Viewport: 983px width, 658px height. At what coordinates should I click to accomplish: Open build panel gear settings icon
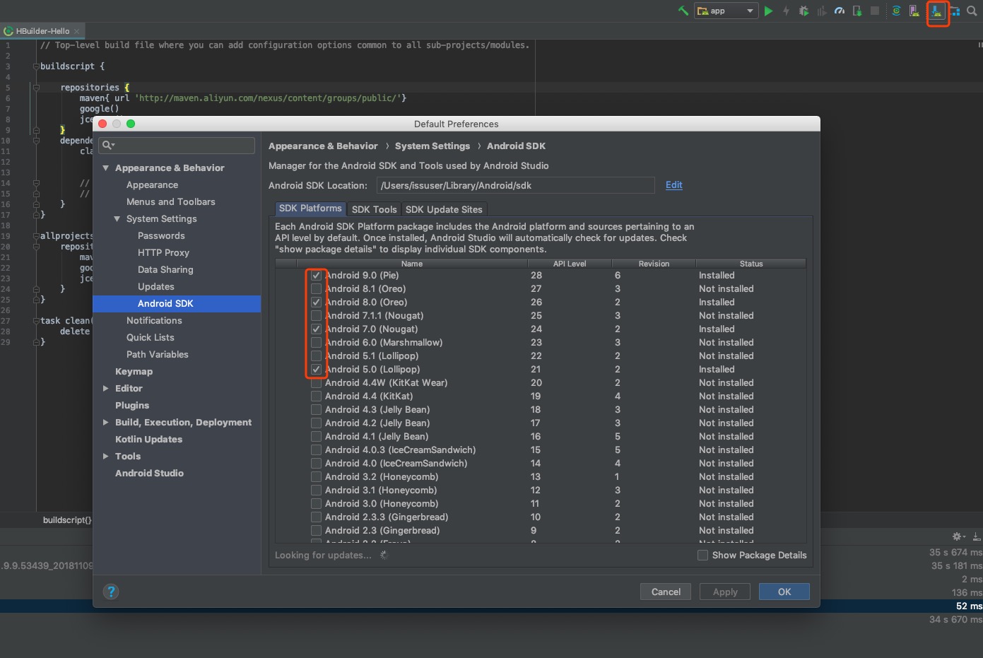click(958, 536)
